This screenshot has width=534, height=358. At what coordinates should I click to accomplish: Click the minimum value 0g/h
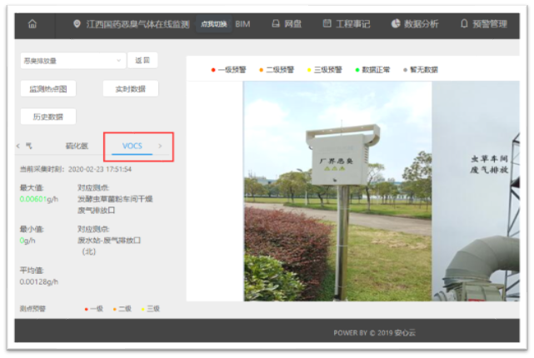click(27, 241)
